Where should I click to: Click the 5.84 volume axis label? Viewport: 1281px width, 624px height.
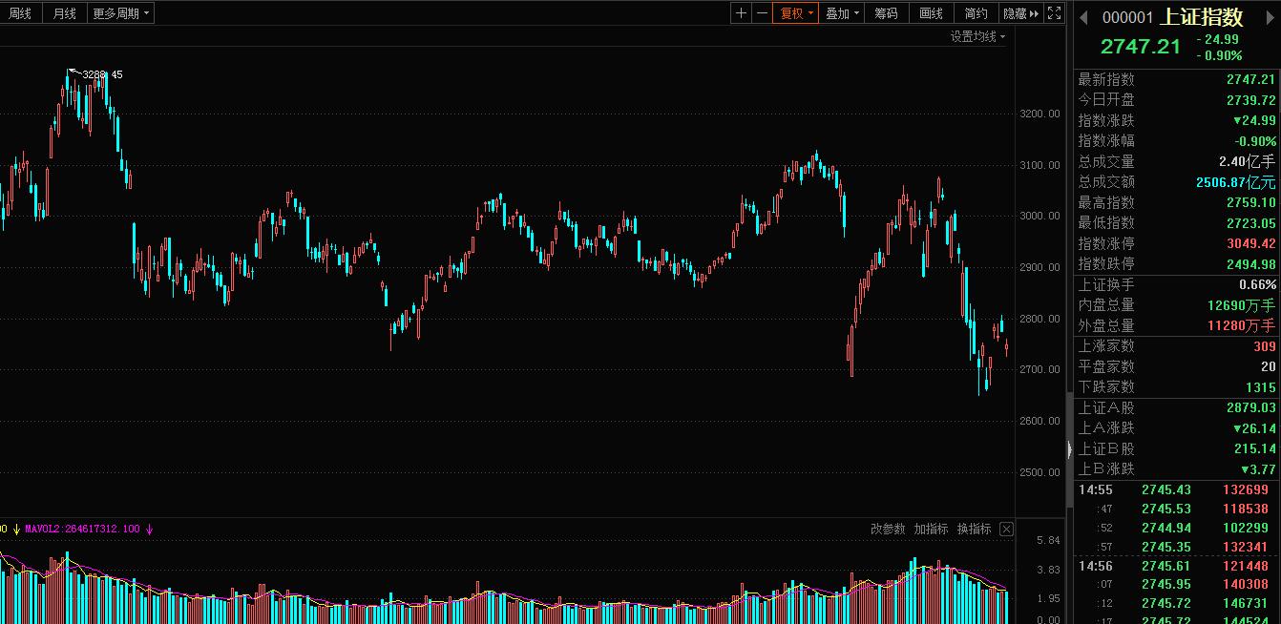coord(1048,541)
